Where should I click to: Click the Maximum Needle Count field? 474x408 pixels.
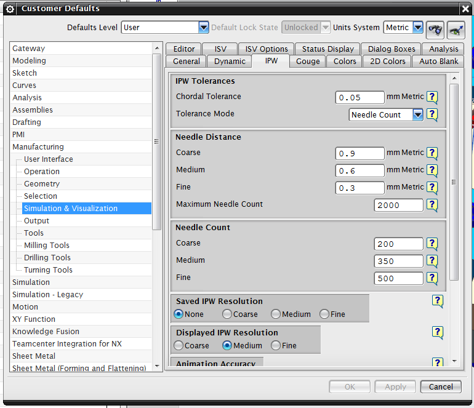coord(398,206)
